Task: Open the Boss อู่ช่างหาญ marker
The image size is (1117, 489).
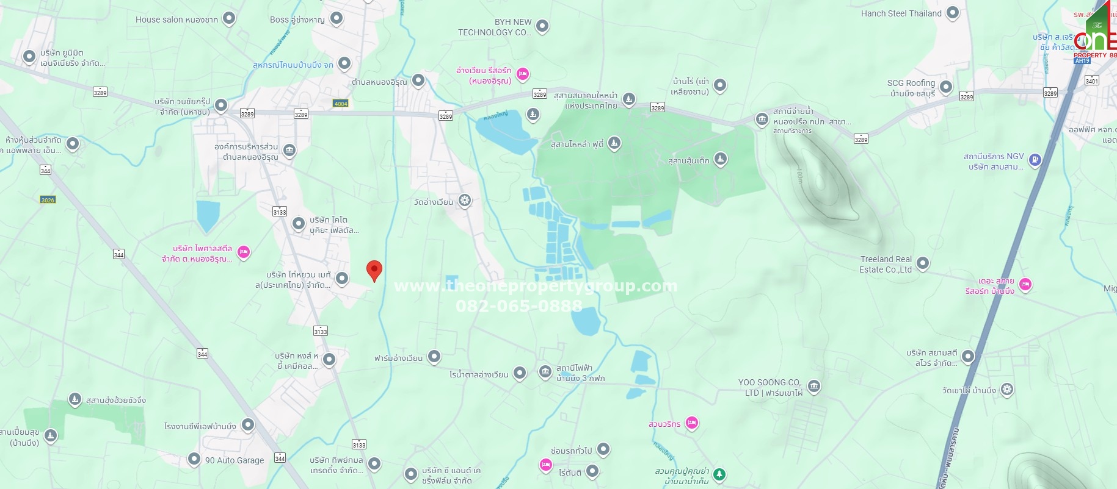Action: [x=337, y=18]
